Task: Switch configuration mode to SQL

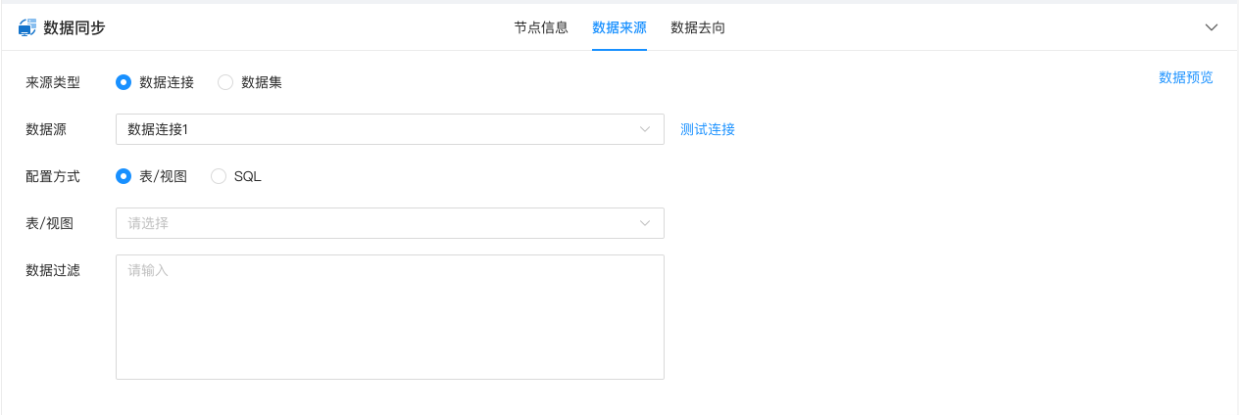Action: click(219, 176)
